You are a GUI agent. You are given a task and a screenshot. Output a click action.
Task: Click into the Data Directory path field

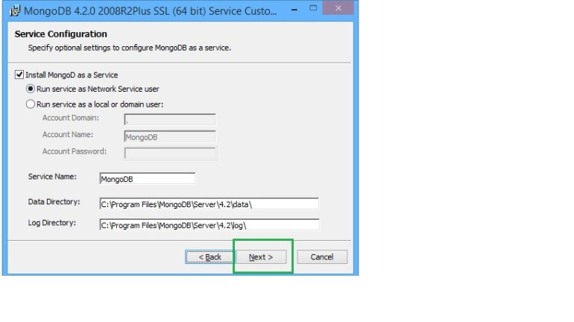click(209, 203)
